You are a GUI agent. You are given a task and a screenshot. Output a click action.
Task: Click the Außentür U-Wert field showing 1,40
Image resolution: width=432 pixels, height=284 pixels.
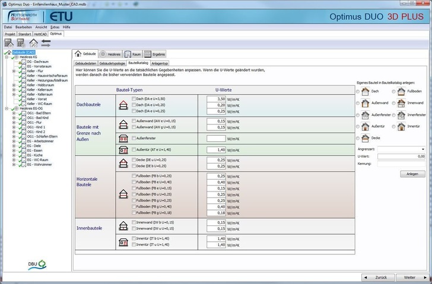coord(216,150)
